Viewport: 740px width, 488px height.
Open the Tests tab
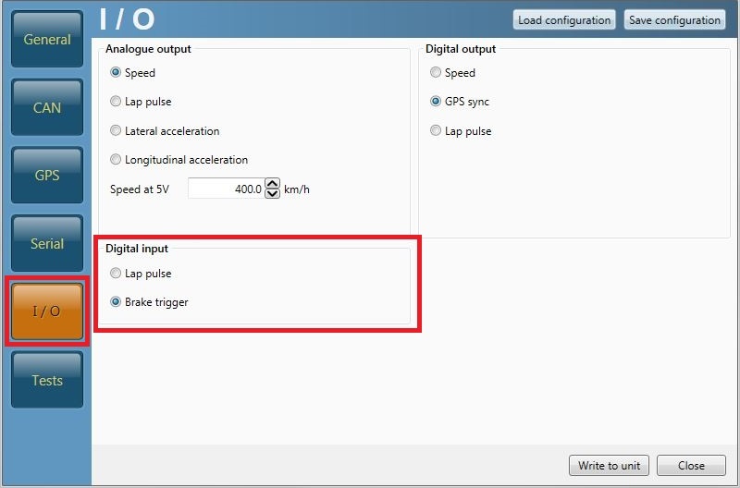coord(47,380)
